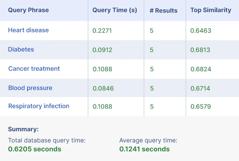Screen dimensions: 239x161
Task: Click the 0.6714 top similarity cell
Action: [200, 88]
